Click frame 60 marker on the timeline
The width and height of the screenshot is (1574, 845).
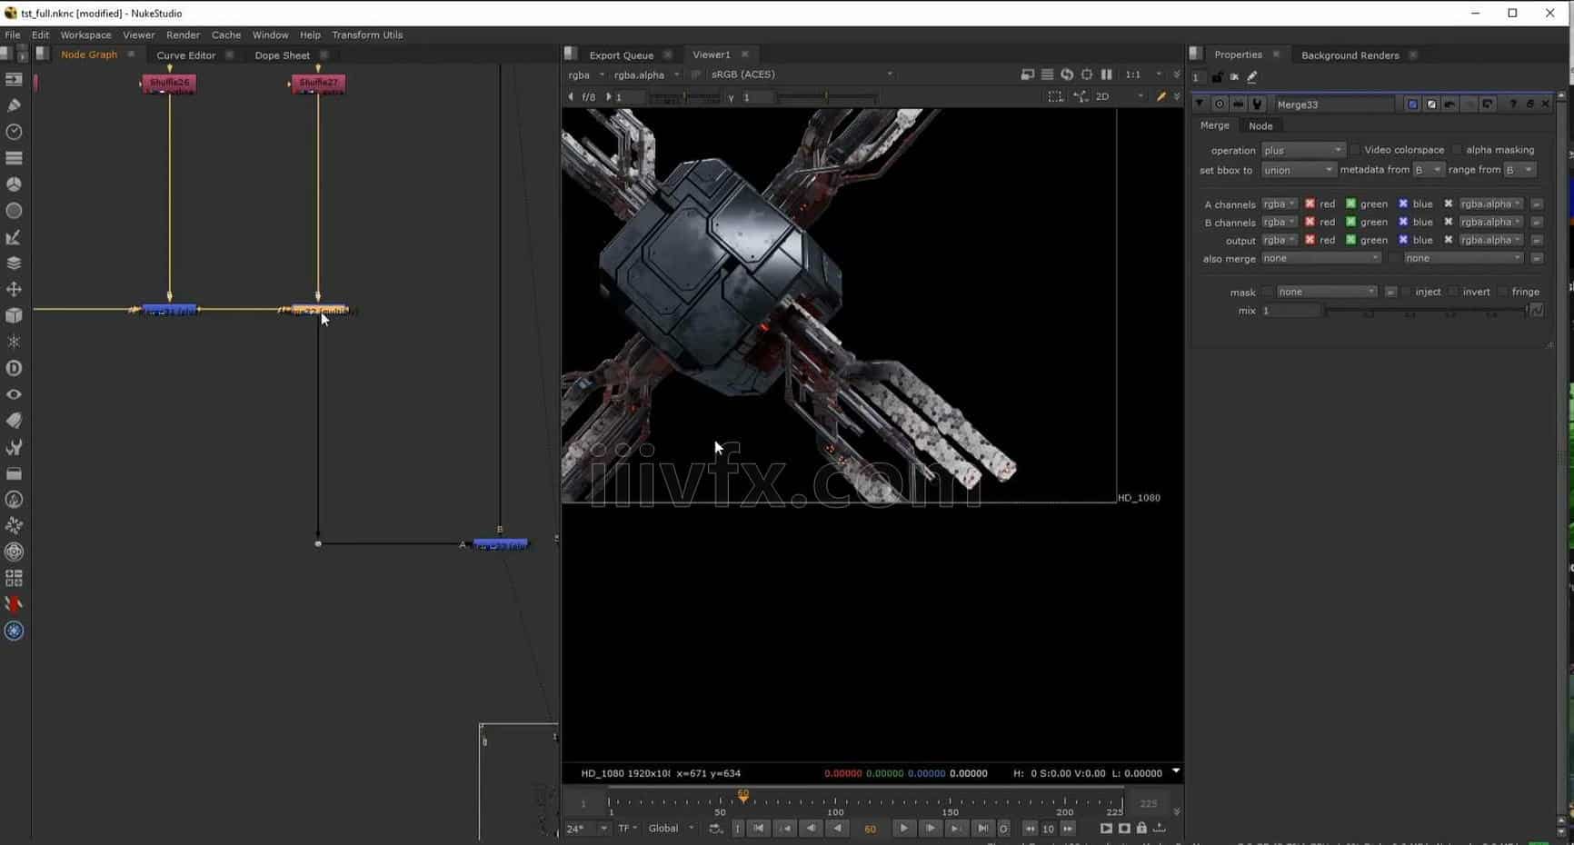(x=743, y=795)
